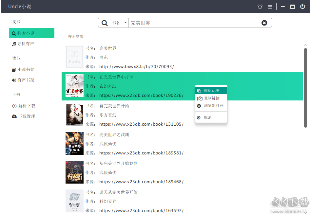Viewport: 310px width, 214px height.
Task: Go to 小说书架 in the sidebar
Action: 23,69
